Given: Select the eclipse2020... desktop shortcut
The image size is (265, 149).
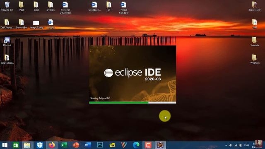Looking at the screenshot, I should 7,59.
